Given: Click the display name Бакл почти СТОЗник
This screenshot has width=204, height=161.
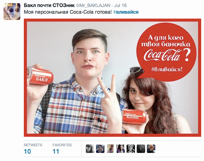Looking at the screenshot, I should [49, 6].
